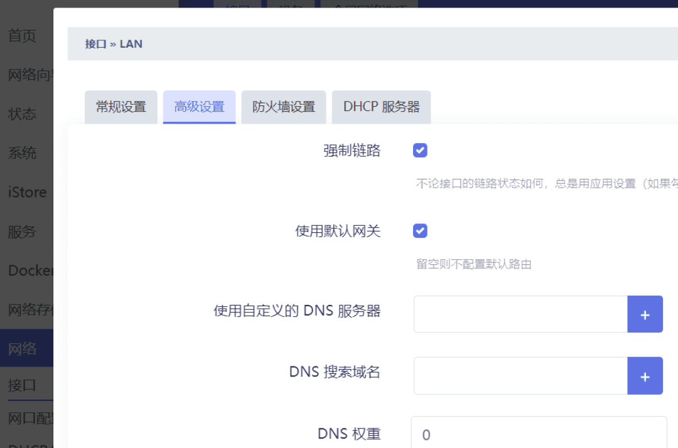Open 网络向导 in the sidebar
This screenshot has width=678, height=448.
point(30,75)
